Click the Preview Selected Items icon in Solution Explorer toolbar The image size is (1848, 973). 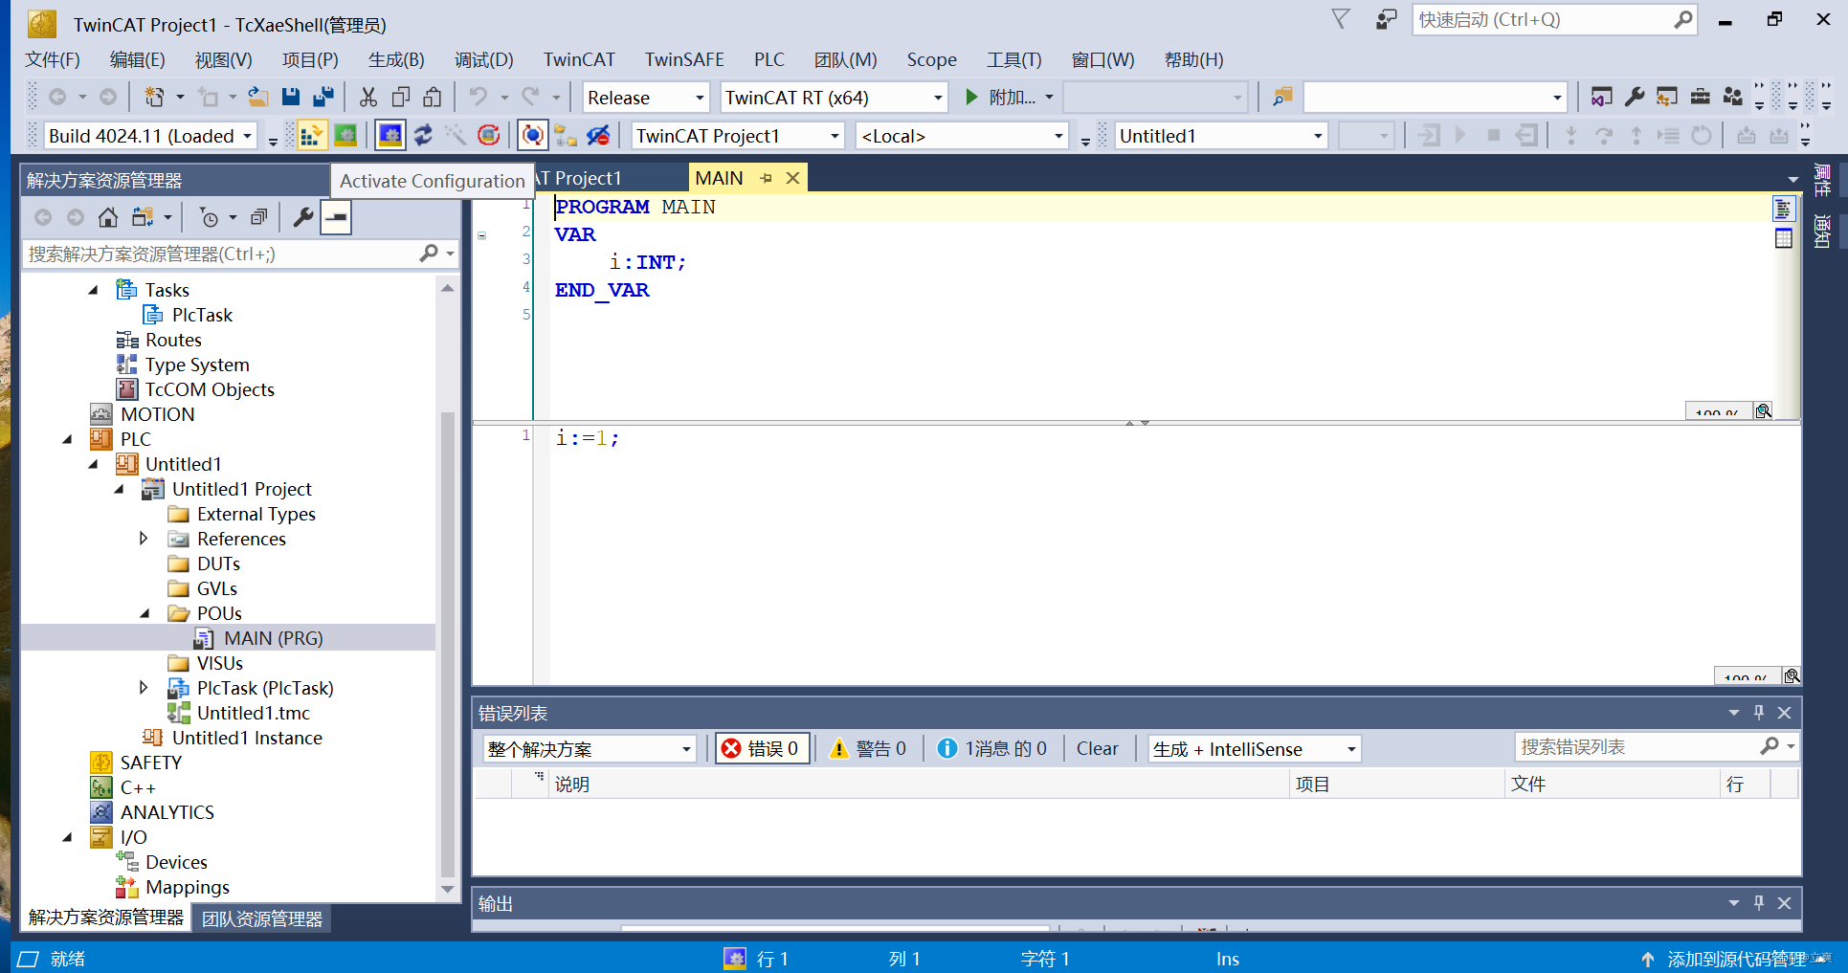pyautogui.click(x=336, y=218)
